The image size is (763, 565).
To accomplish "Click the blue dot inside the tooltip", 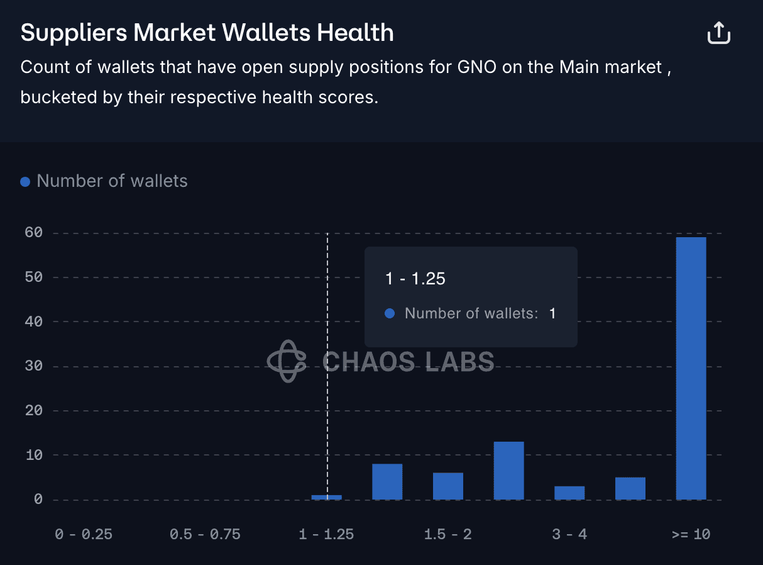I will click(390, 313).
